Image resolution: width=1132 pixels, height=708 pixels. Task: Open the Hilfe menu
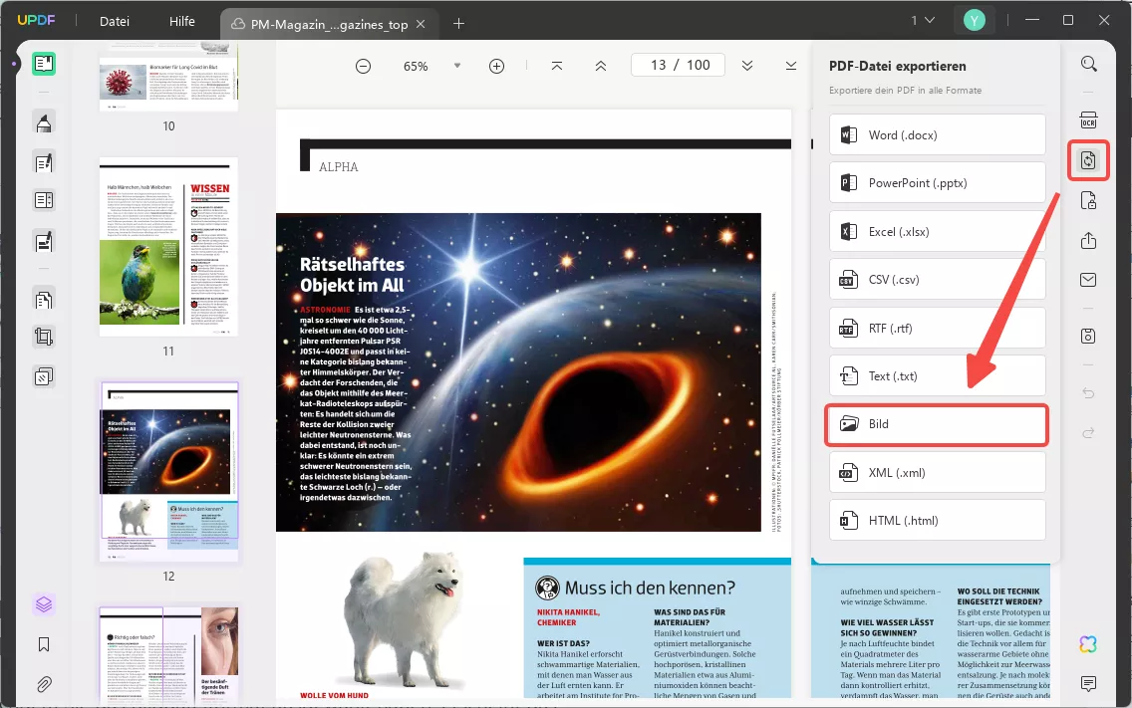coord(181,21)
